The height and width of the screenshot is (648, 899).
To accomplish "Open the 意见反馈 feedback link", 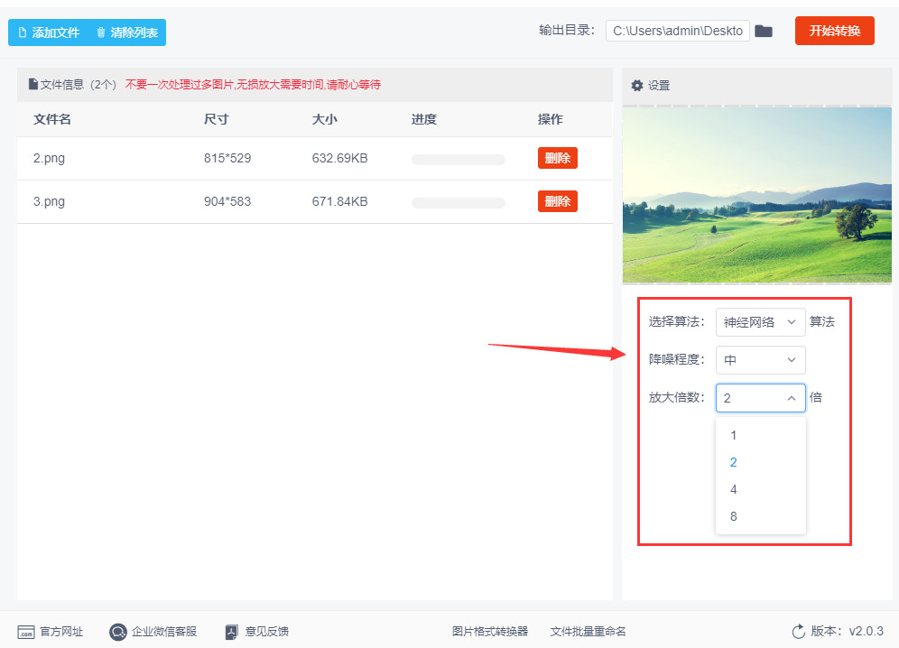I will coord(266,632).
